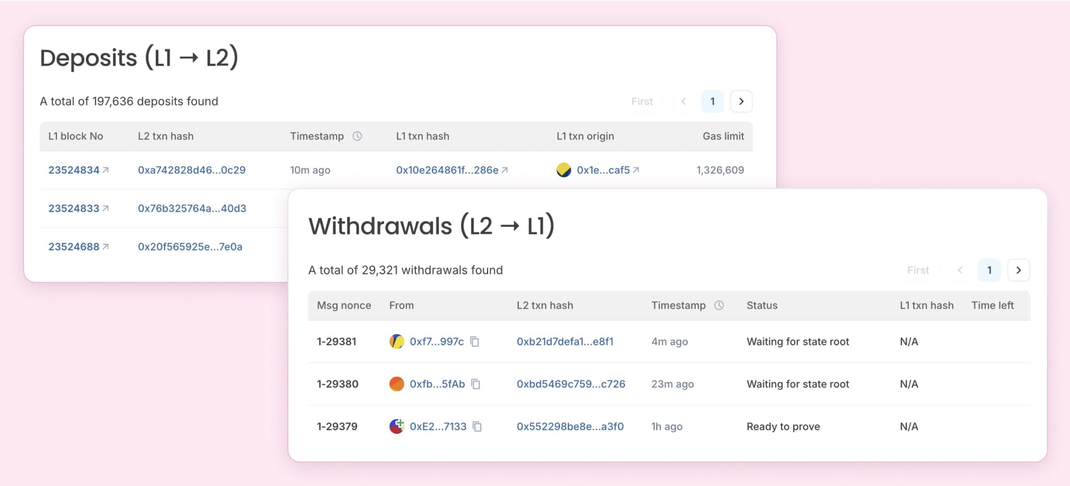Viewport: 1070px width, 486px height.
Task: Open next page of withdrawals
Action: click(x=1019, y=270)
